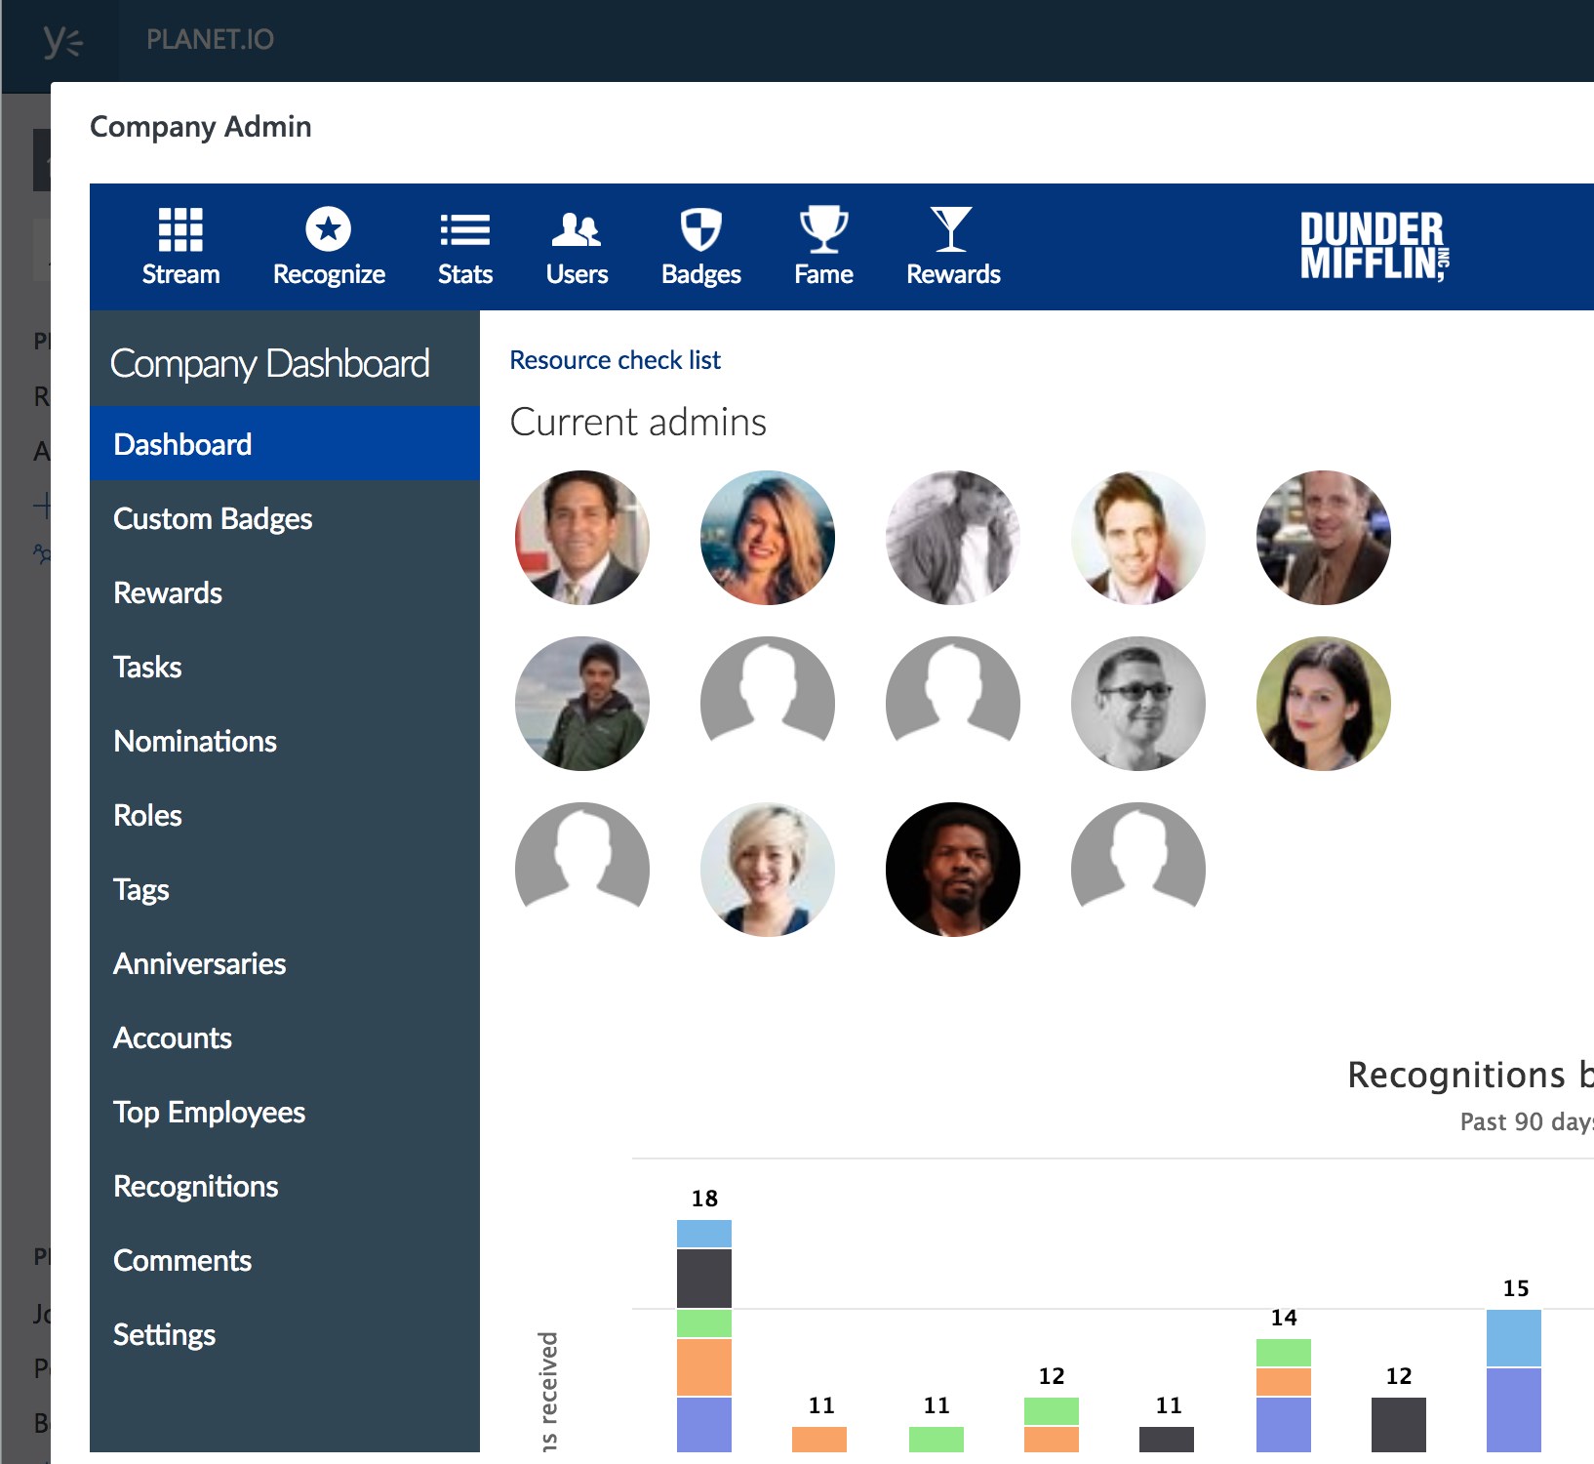
Task: Open the Resource check list link
Action: pos(615,360)
